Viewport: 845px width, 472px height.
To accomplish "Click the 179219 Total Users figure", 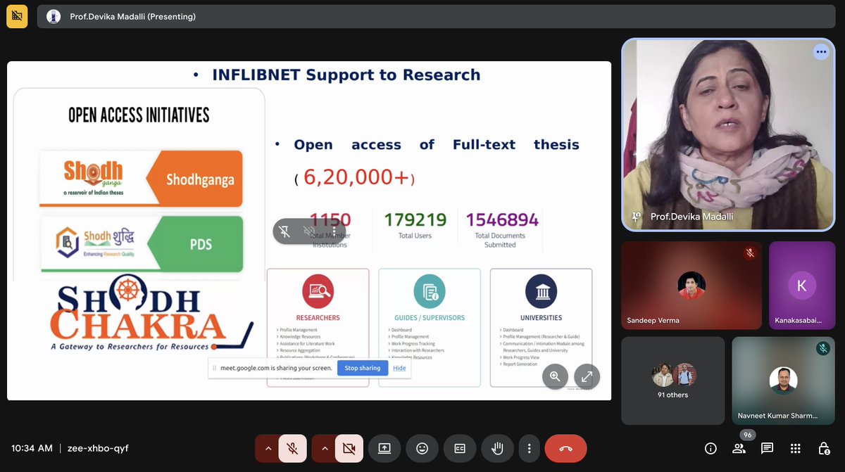I will (x=415, y=220).
